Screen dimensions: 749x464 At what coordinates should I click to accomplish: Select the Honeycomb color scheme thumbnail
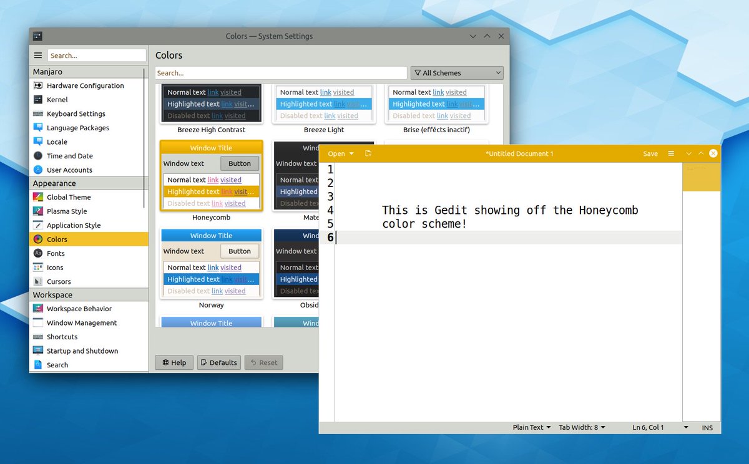(212, 176)
